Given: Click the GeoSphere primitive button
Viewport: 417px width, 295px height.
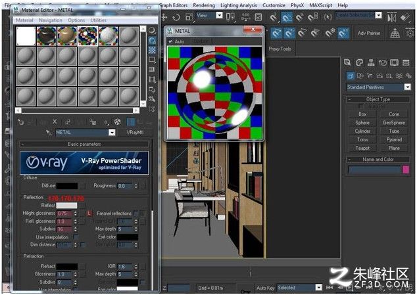Looking at the screenshot, I should click(394, 122).
